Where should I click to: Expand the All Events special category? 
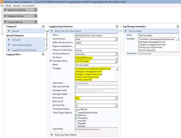(9, 40)
